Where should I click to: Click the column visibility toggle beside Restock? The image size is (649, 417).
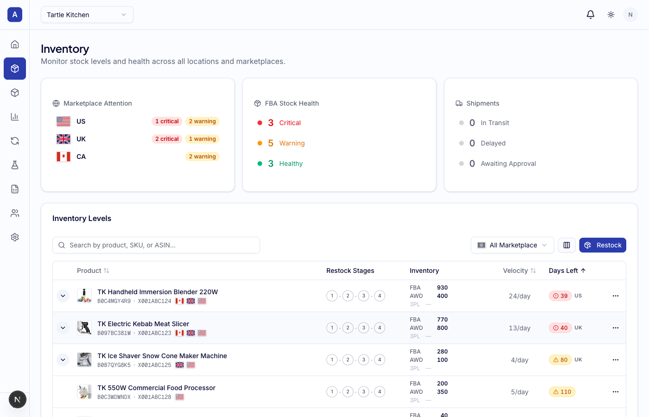coord(566,245)
